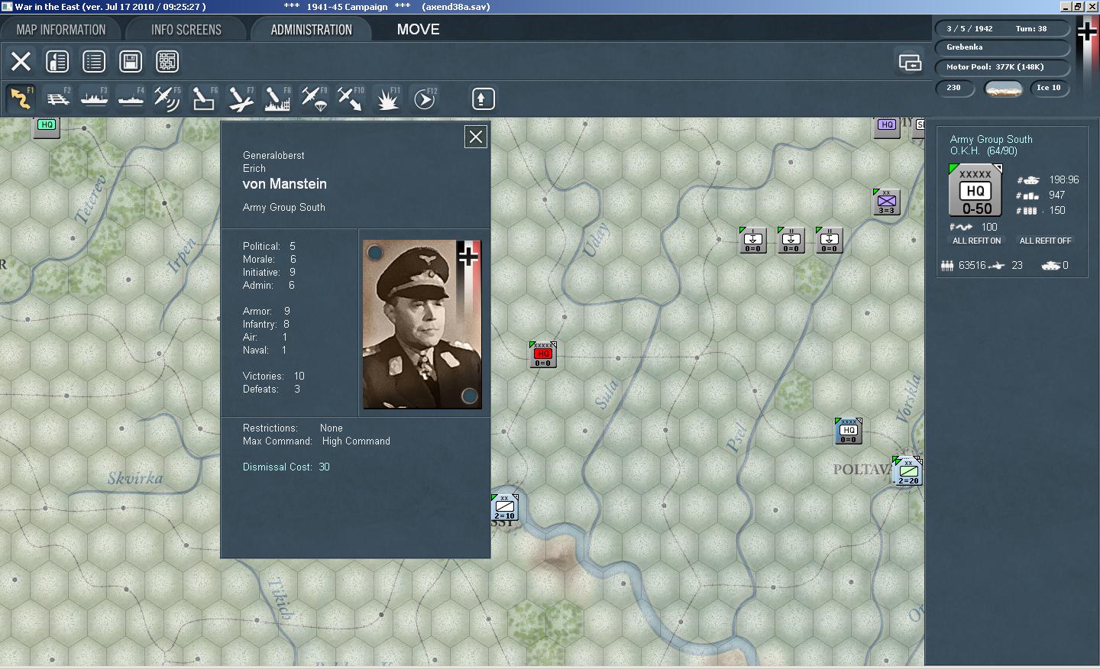Select purple HQ counter at top-right of map
The image size is (1100, 669).
(886, 127)
